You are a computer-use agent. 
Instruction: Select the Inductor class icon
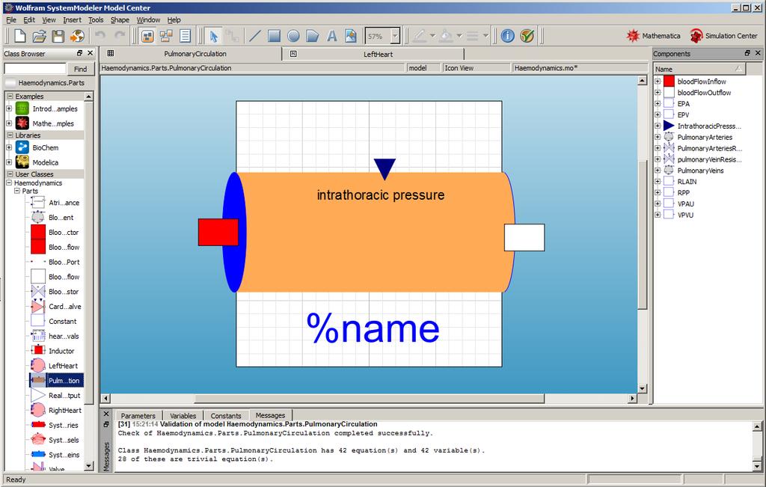38,350
